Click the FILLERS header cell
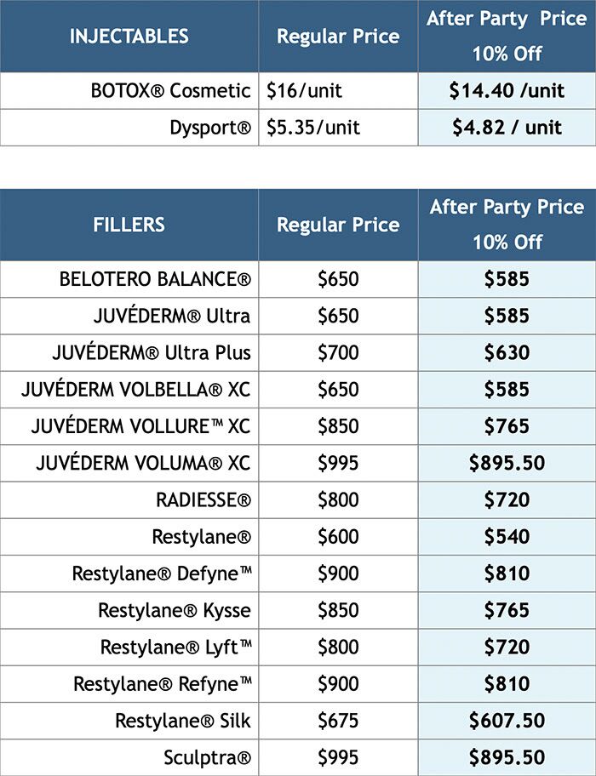The image size is (596, 776). (129, 225)
